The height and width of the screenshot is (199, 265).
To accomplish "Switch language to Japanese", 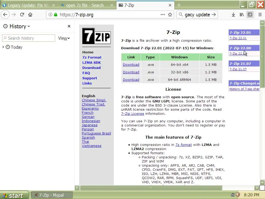I will [90, 125].
